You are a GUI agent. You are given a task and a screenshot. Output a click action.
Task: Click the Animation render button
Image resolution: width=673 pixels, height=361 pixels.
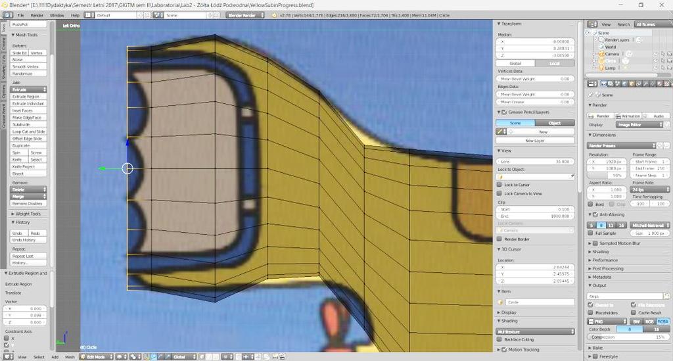click(628, 116)
